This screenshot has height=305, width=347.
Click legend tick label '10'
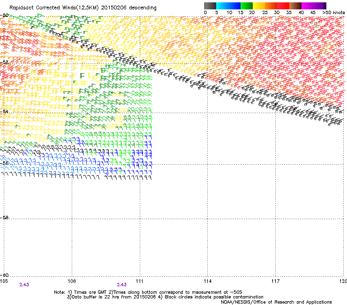click(229, 13)
